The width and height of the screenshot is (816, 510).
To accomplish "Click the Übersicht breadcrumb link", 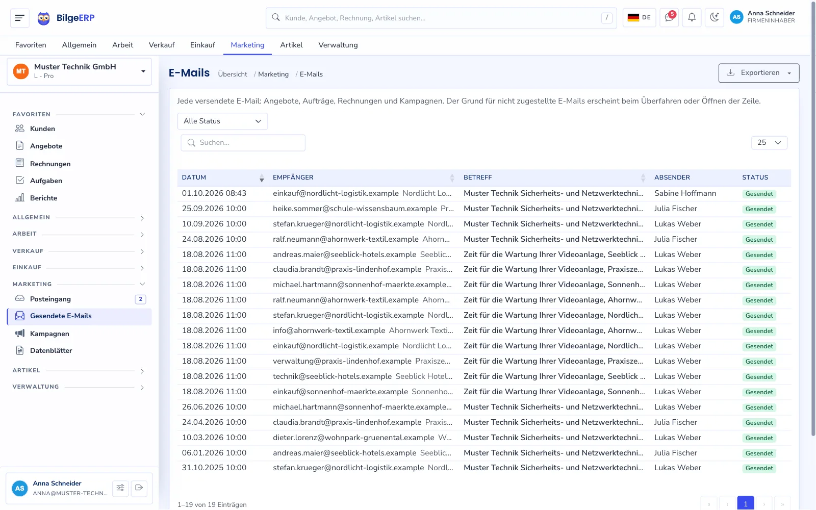I will (x=233, y=74).
